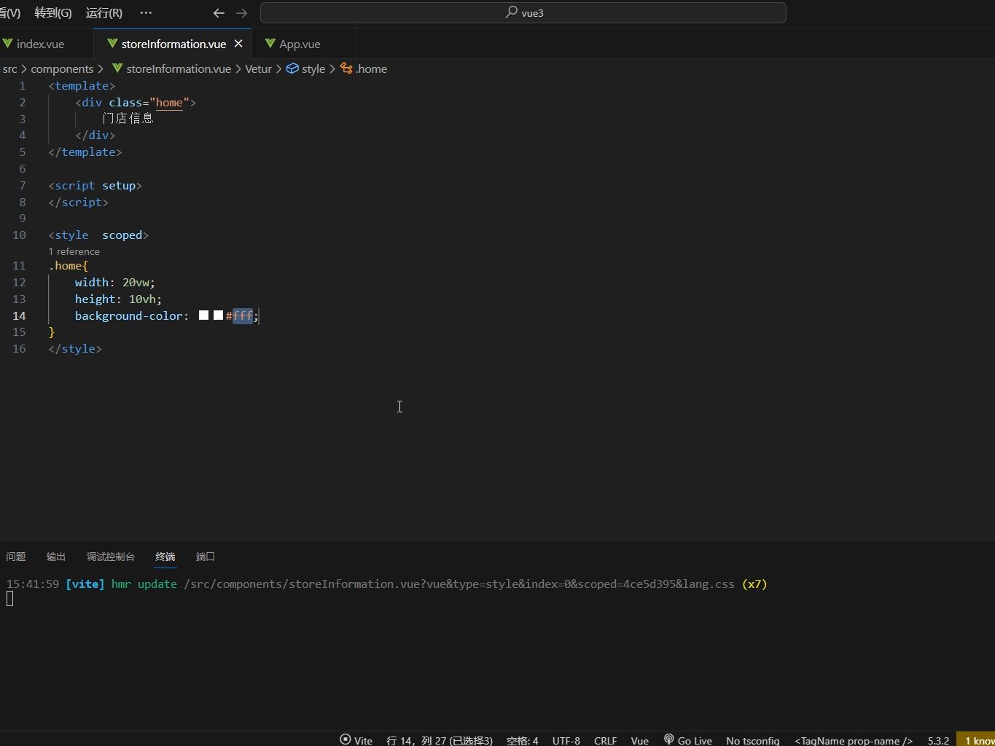995x746 pixels.
Task: Open the 问题 panel tab
Action: (16, 557)
